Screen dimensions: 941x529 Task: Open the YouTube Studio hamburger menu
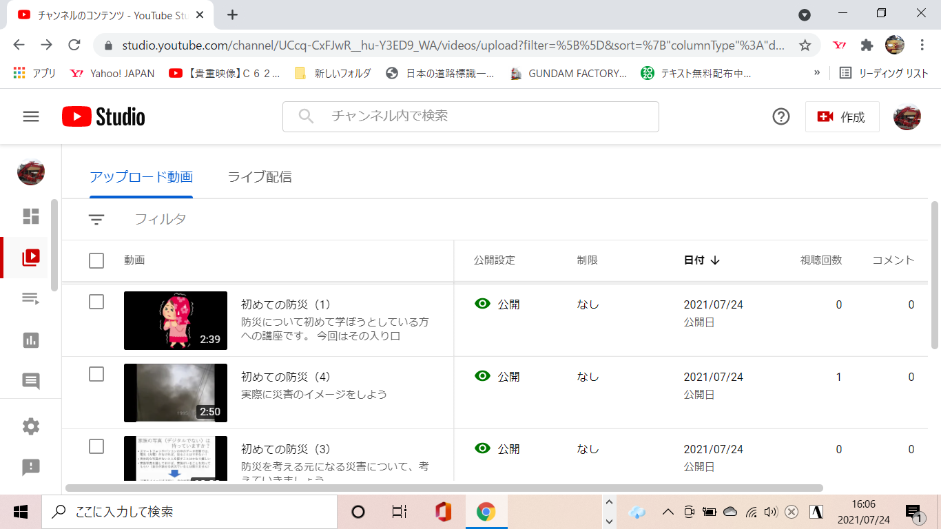pyautogui.click(x=31, y=116)
